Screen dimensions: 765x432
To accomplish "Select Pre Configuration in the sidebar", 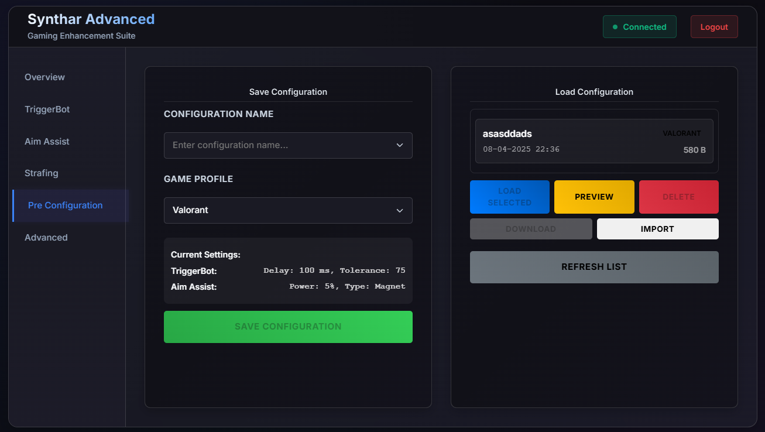I will click(70, 205).
